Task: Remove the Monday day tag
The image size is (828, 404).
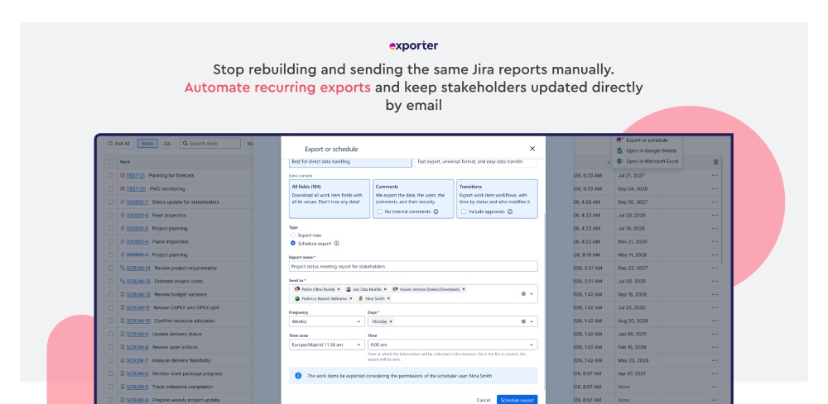Action: (x=392, y=321)
